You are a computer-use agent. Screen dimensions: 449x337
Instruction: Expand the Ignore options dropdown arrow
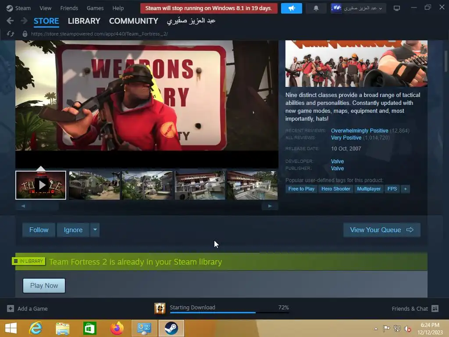click(x=95, y=230)
